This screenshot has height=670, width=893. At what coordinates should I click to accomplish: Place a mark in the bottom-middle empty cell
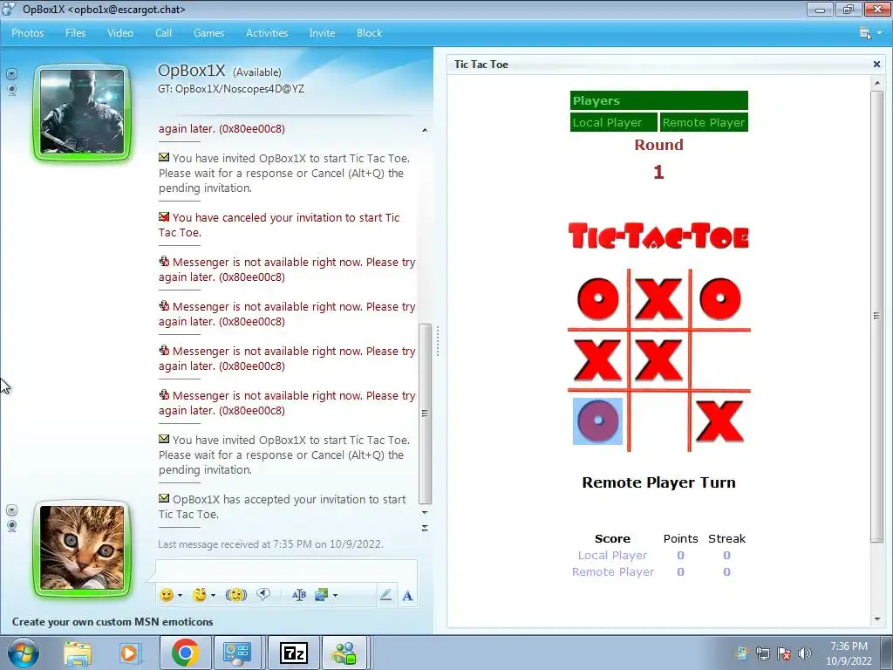click(659, 421)
